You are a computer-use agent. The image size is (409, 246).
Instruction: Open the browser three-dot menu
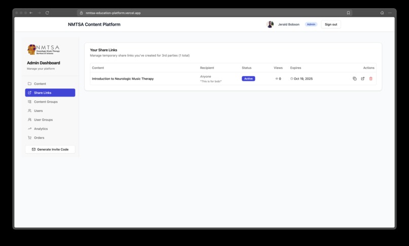[390, 13]
